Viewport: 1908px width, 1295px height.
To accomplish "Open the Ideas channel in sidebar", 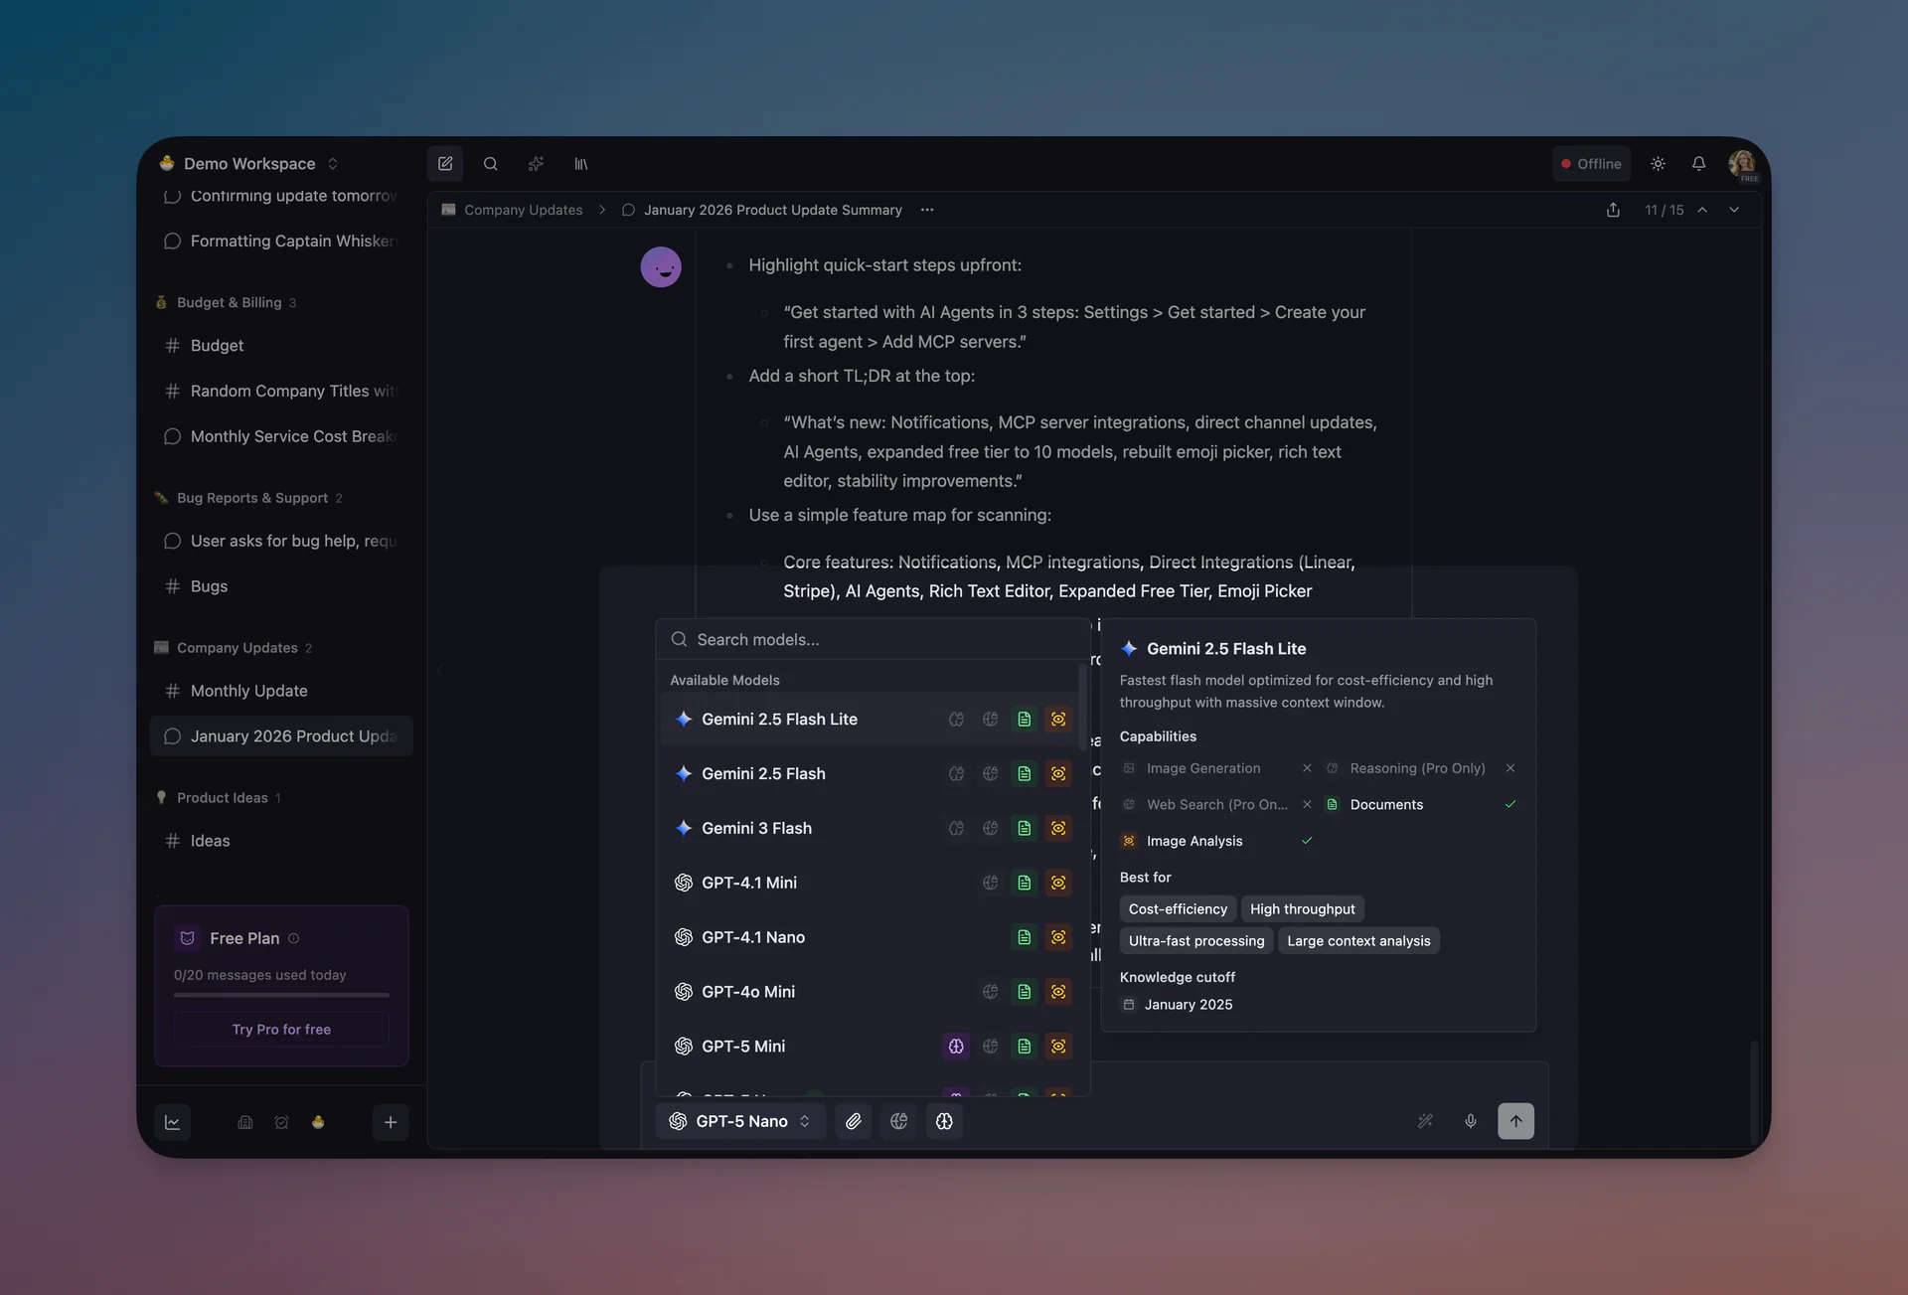I will [281, 841].
